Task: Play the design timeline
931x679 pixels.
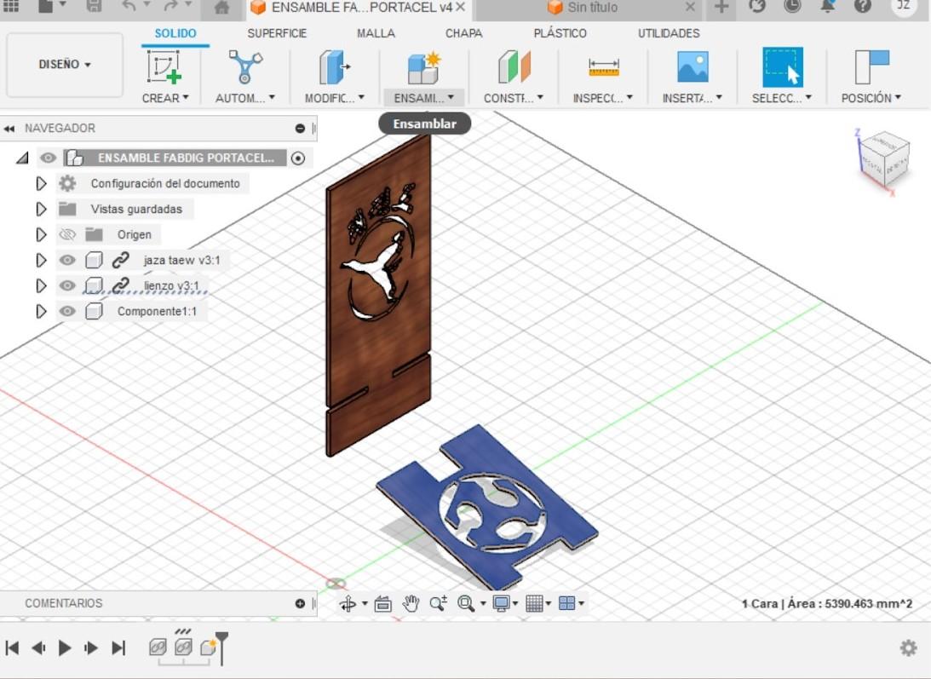Action: 65,647
